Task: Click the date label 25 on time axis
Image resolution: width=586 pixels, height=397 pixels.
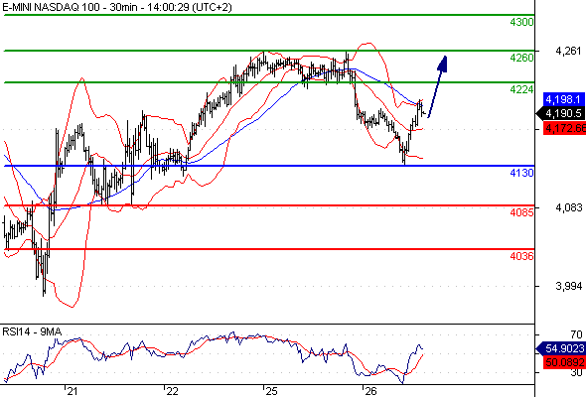Action: click(271, 391)
